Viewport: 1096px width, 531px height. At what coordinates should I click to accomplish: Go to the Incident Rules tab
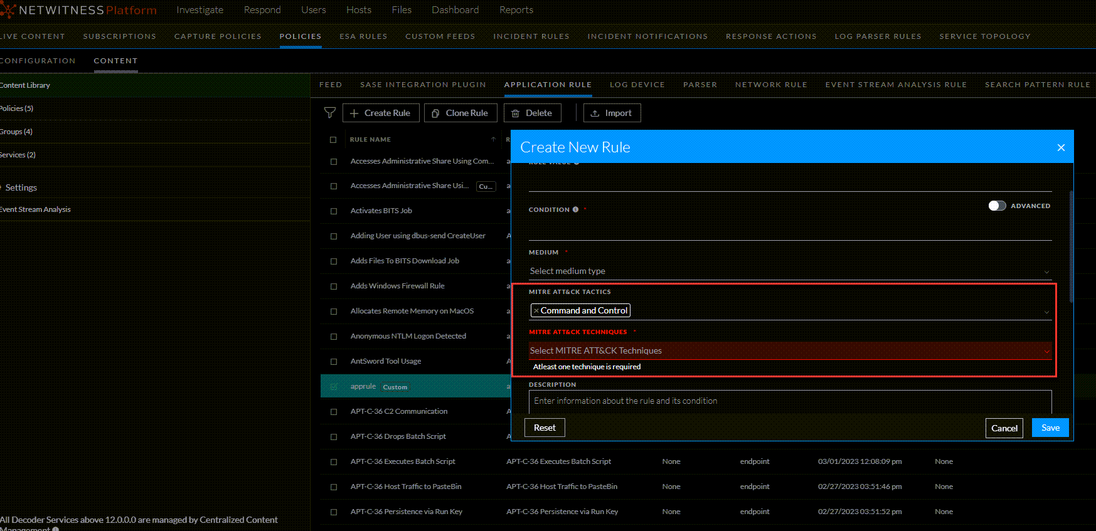(531, 36)
